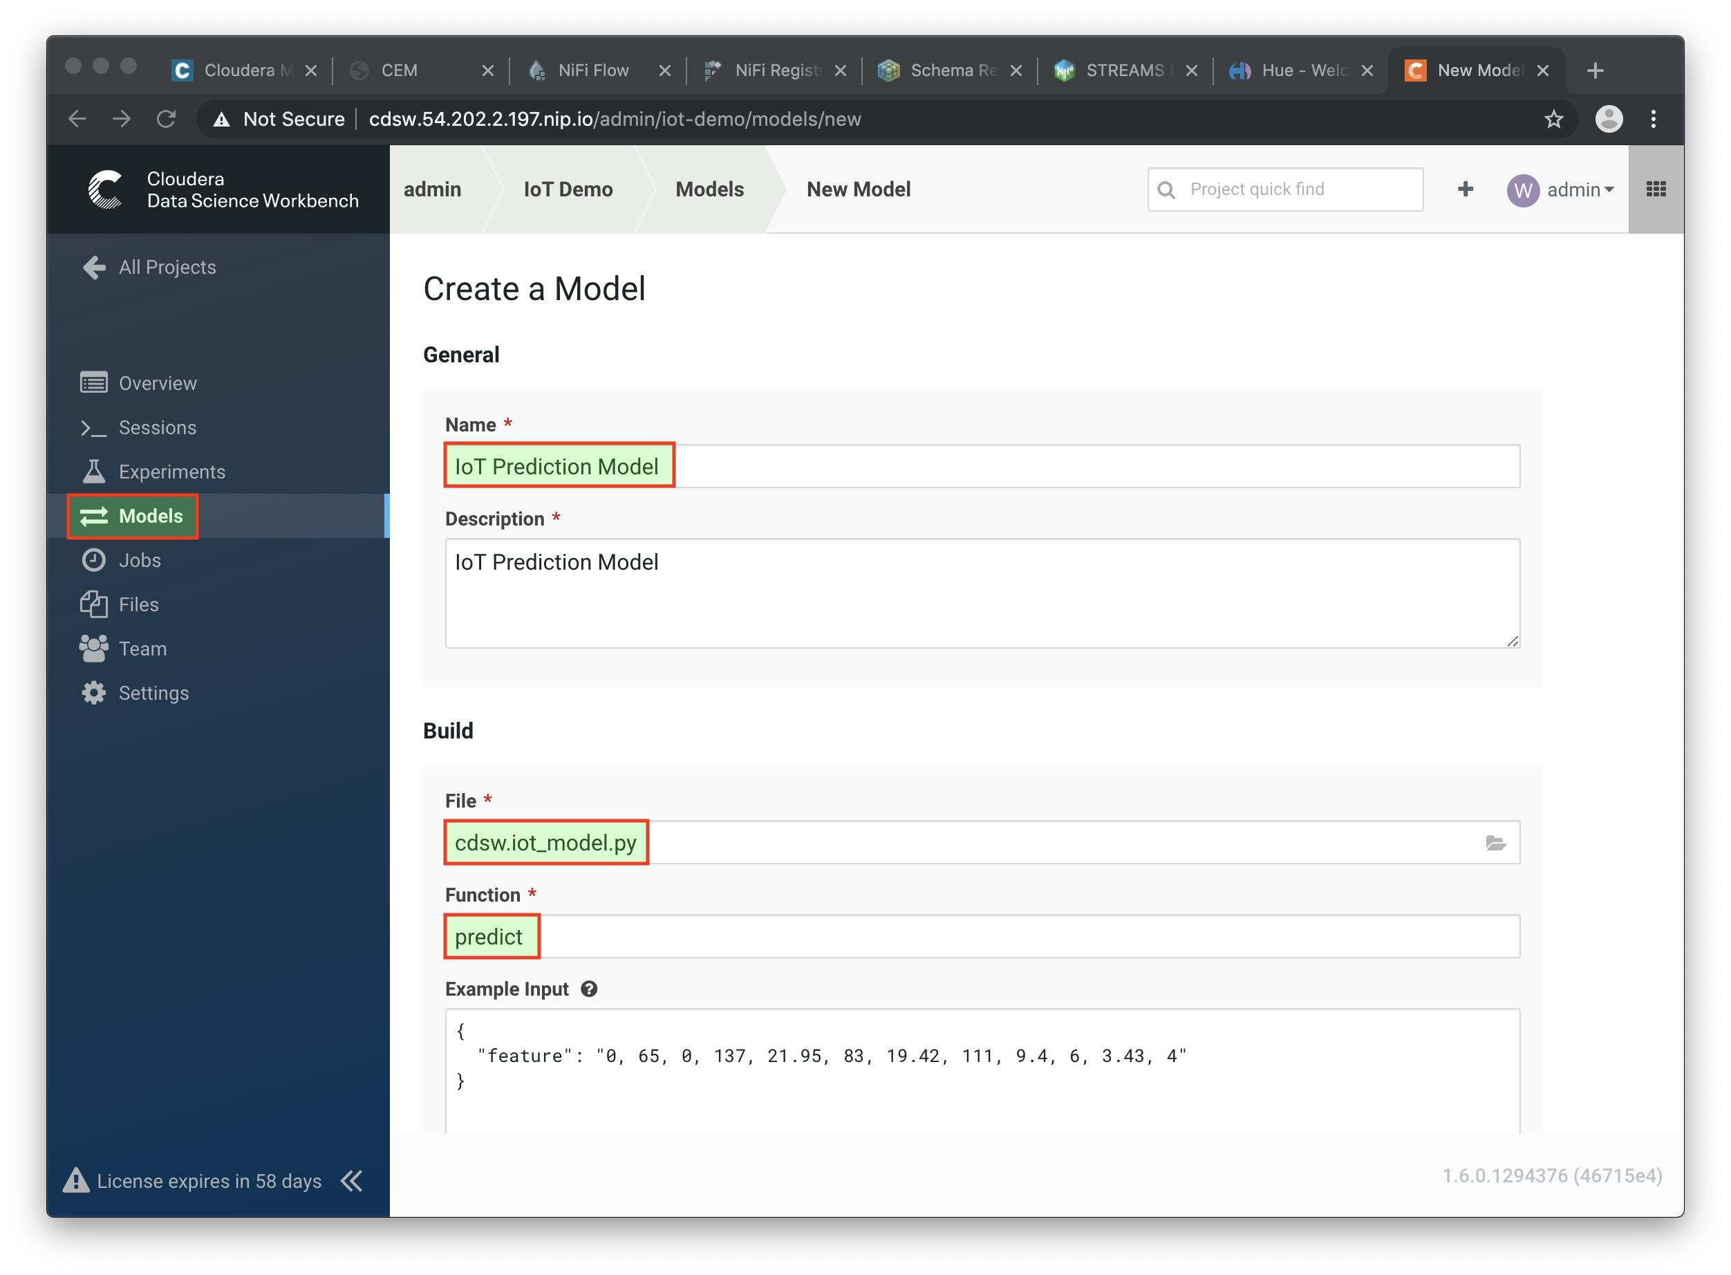This screenshot has height=1275, width=1731.
Task: Click the grid/apps menu icon top right
Action: (1656, 189)
